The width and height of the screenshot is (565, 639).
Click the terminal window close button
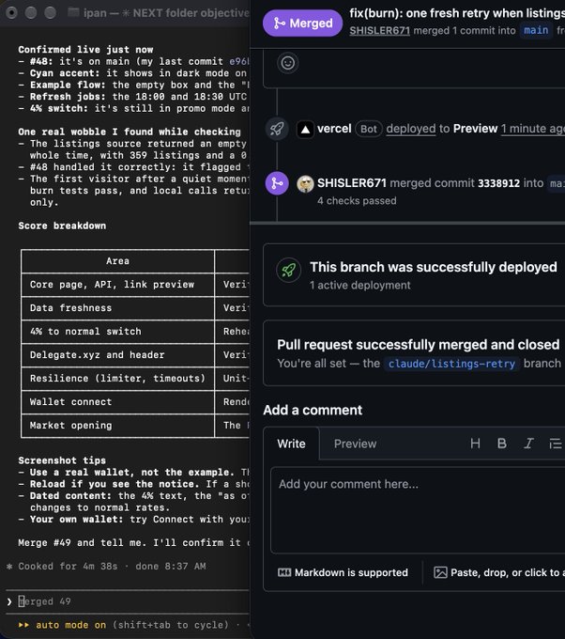pos(12,13)
